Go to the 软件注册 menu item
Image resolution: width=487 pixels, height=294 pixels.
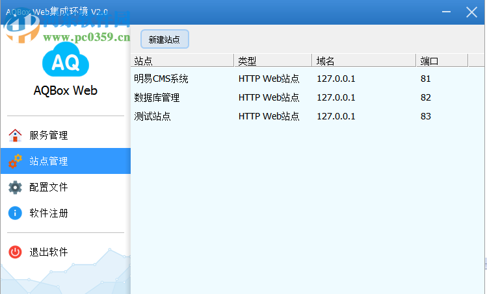[66, 214]
